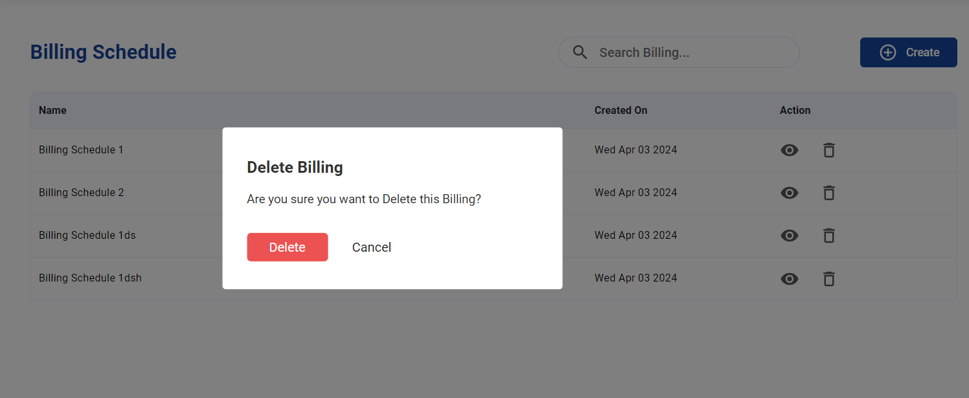969x398 pixels.
Task: View Billing Schedule 1 via eye icon
Action: [x=789, y=150]
